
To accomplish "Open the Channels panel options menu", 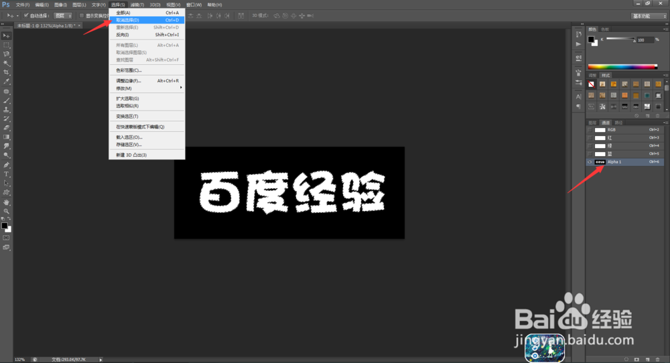I will 665,123.
